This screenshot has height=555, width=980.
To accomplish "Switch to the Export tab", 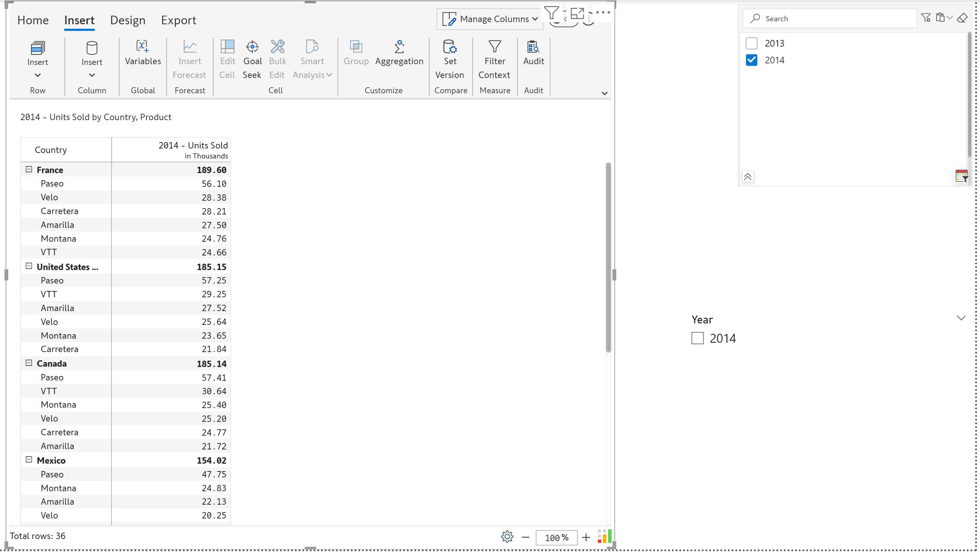I will [x=178, y=20].
